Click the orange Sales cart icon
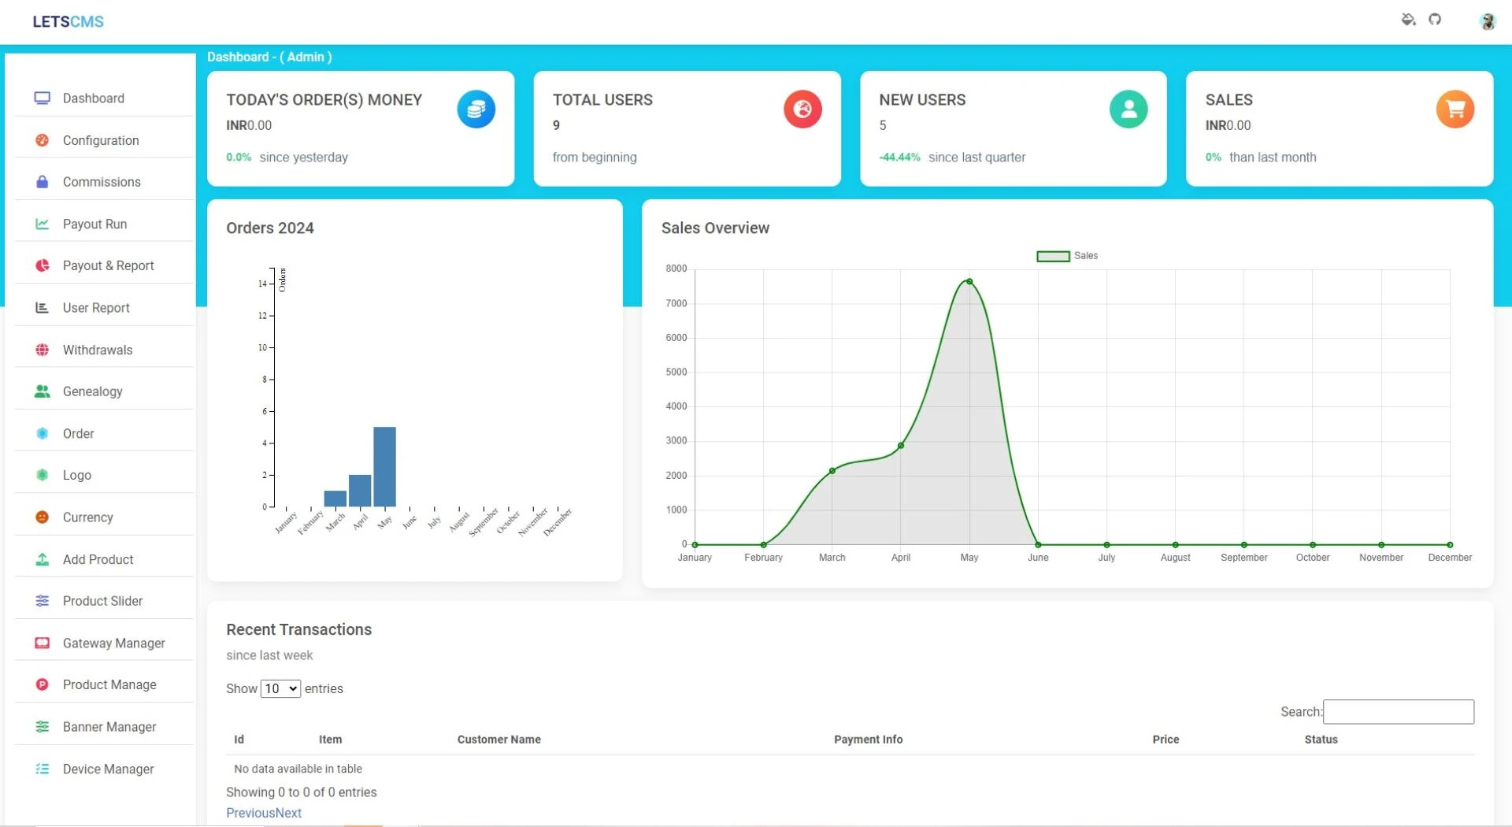The image size is (1512, 827). tap(1455, 109)
